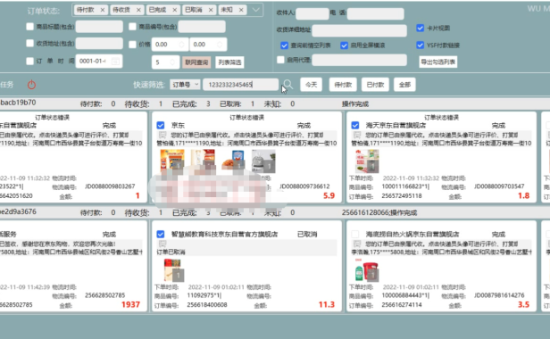This screenshot has height=339, width=550.
Task: Click the 电话 input field
Action: (x=376, y=13)
